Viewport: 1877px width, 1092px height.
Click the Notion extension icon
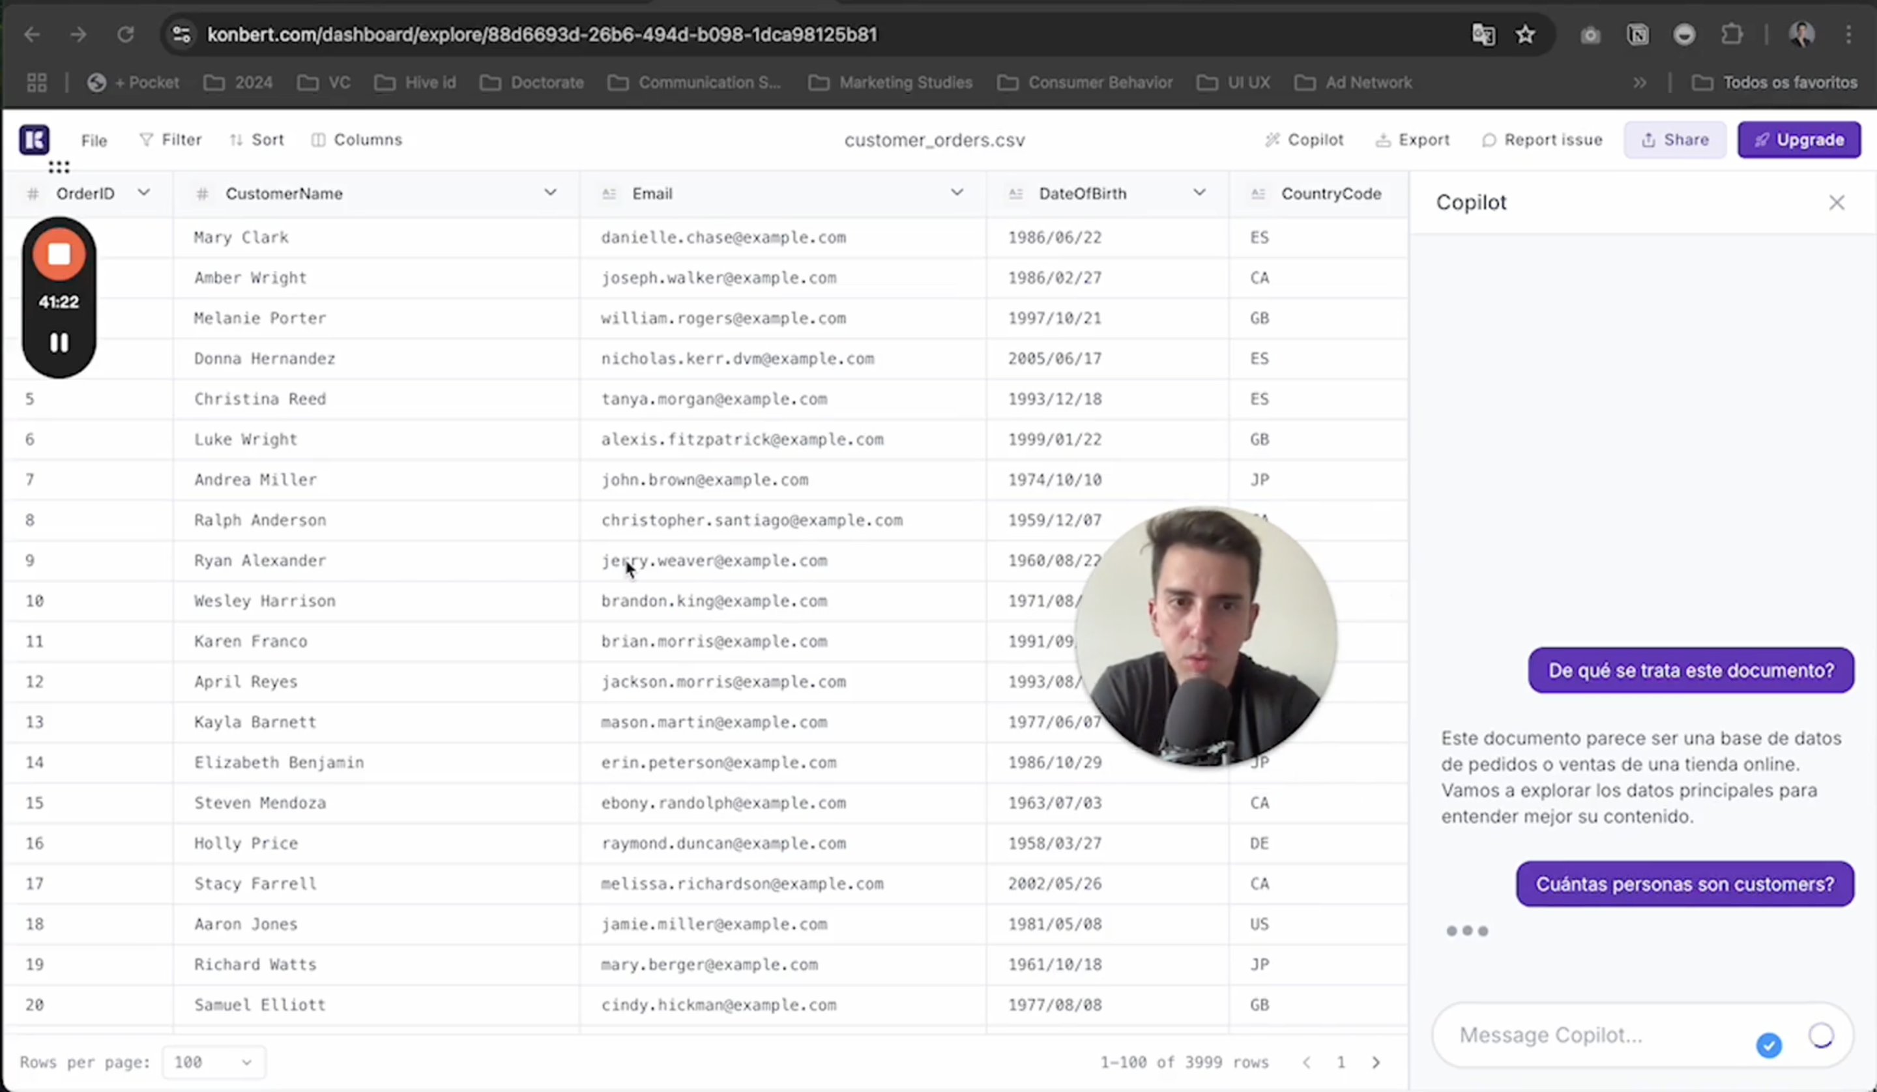[x=1637, y=35]
